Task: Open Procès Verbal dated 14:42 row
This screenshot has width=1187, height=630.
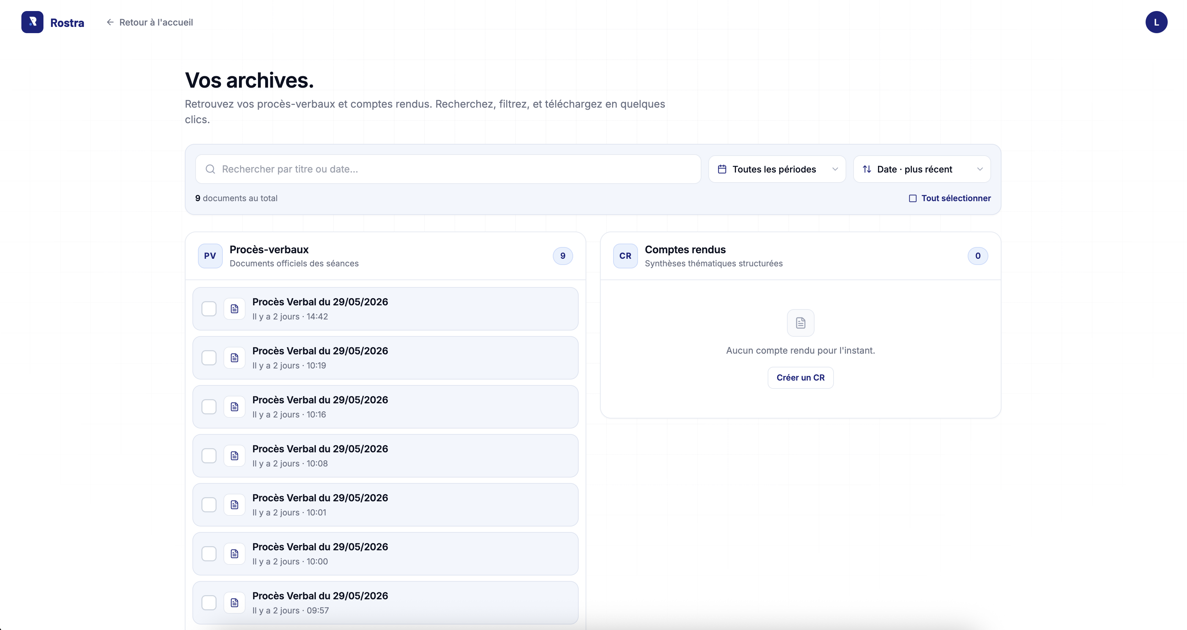Action: click(x=385, y=309)
